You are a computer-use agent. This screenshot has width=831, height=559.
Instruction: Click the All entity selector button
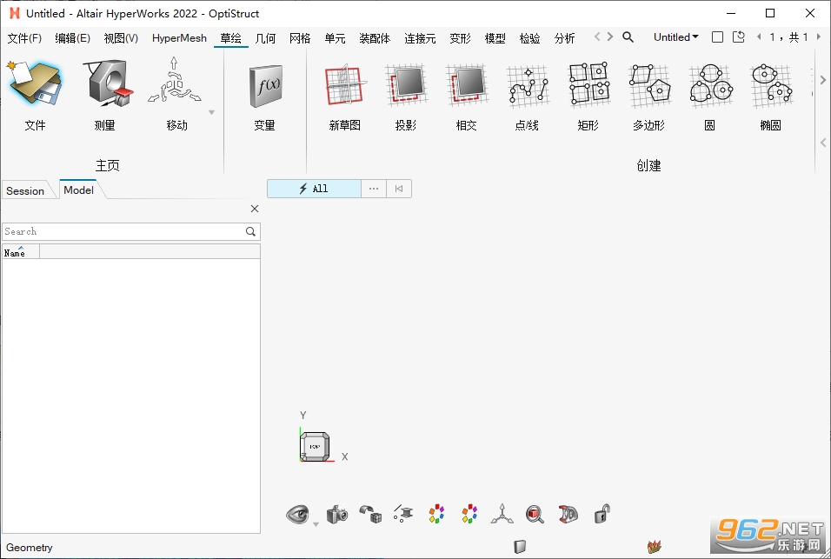pyautogui.click(x=315, y=189)
